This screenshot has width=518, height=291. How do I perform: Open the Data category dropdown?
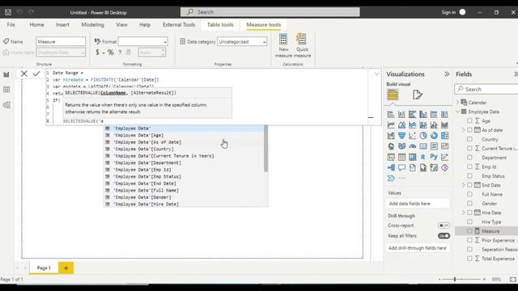(x=242, y=41)
